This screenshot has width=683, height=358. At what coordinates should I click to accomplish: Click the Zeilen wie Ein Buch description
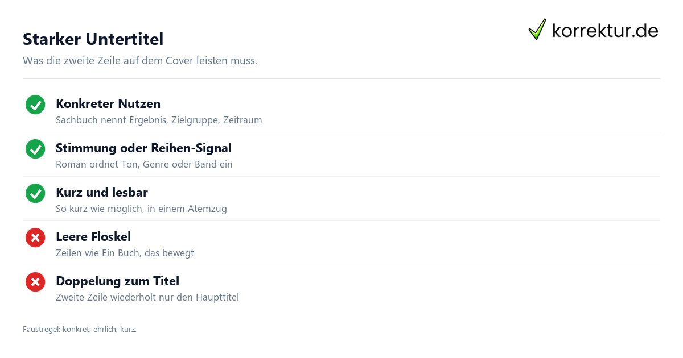pyautogui.click(x=125, y=253)
